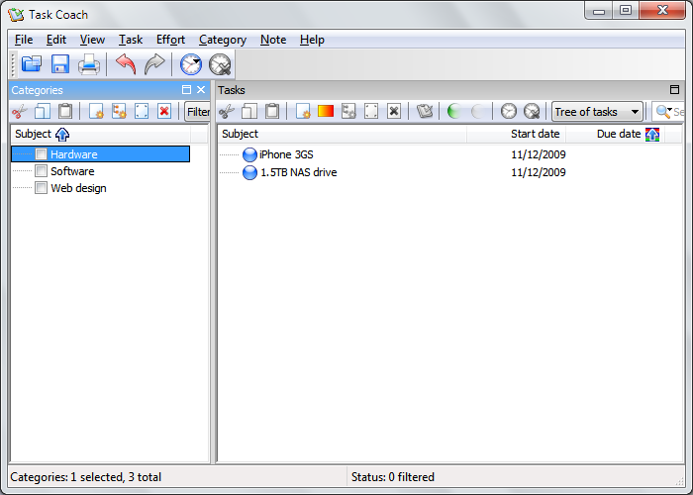Edit the selected task
The image size is (693, 495).
click(371, 111)
